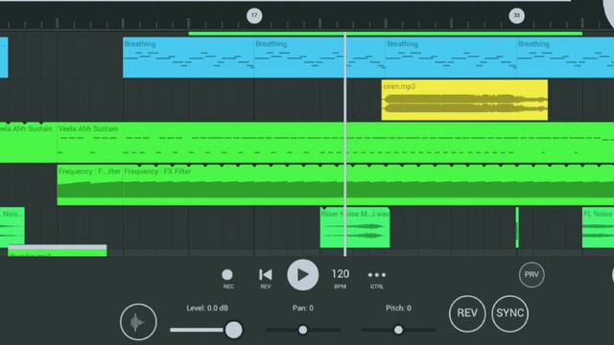Click the horizontal scrollbar handle
Image resolution: width=614 pixels, height=345 pixels.
[58, 247]
